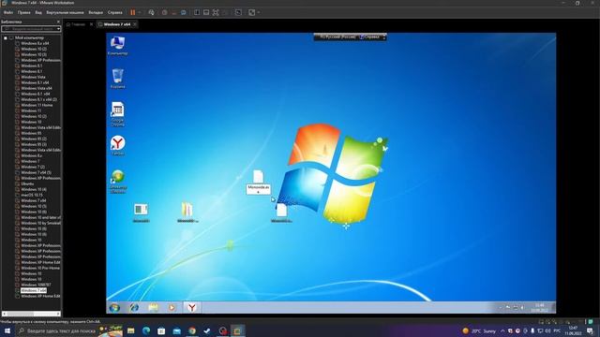Select Ubuntu in the library

point(27,183)
